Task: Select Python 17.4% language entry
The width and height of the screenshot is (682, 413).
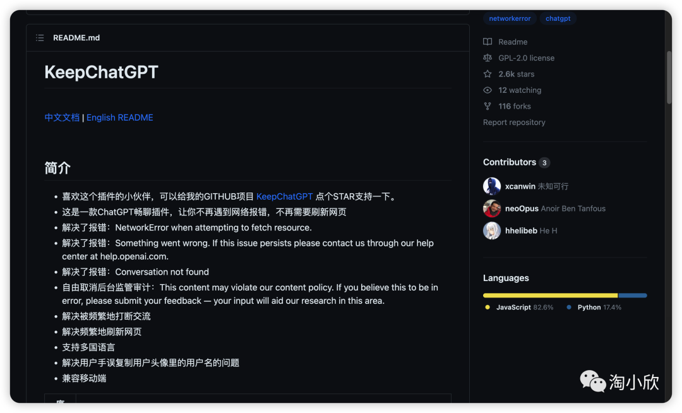Action: pos(594,308)
